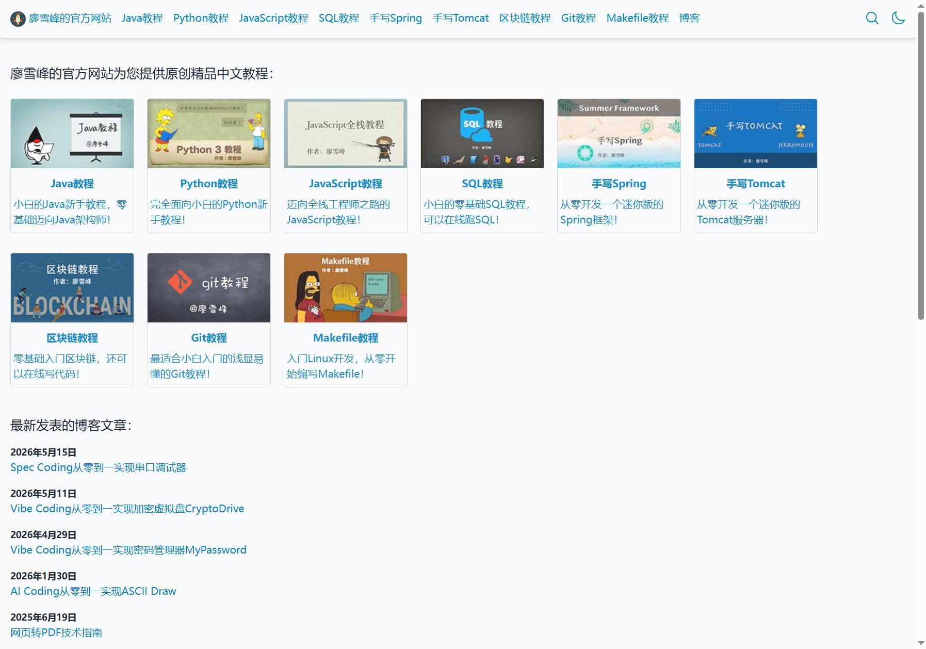Select the 手写Tomcat blue cover image
The width and height of the screenshot is (926, 649).
756,134
